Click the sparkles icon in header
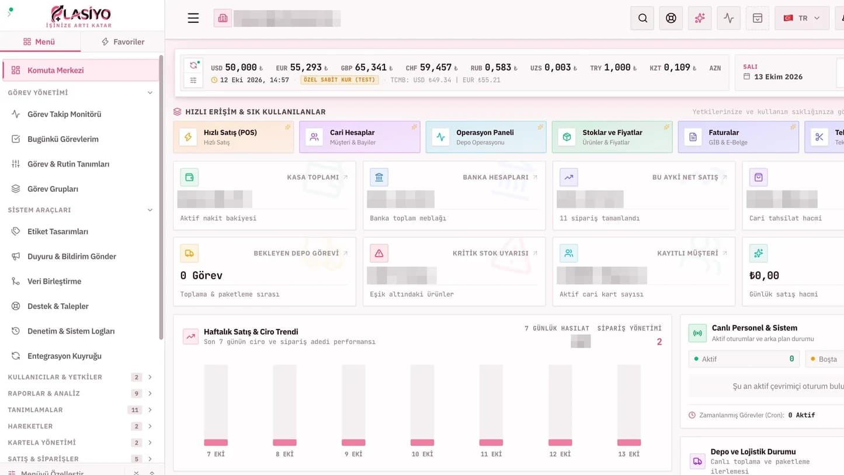 [x=700, y=18]
